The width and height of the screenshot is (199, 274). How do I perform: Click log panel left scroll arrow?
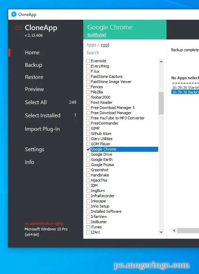point(174,231)
